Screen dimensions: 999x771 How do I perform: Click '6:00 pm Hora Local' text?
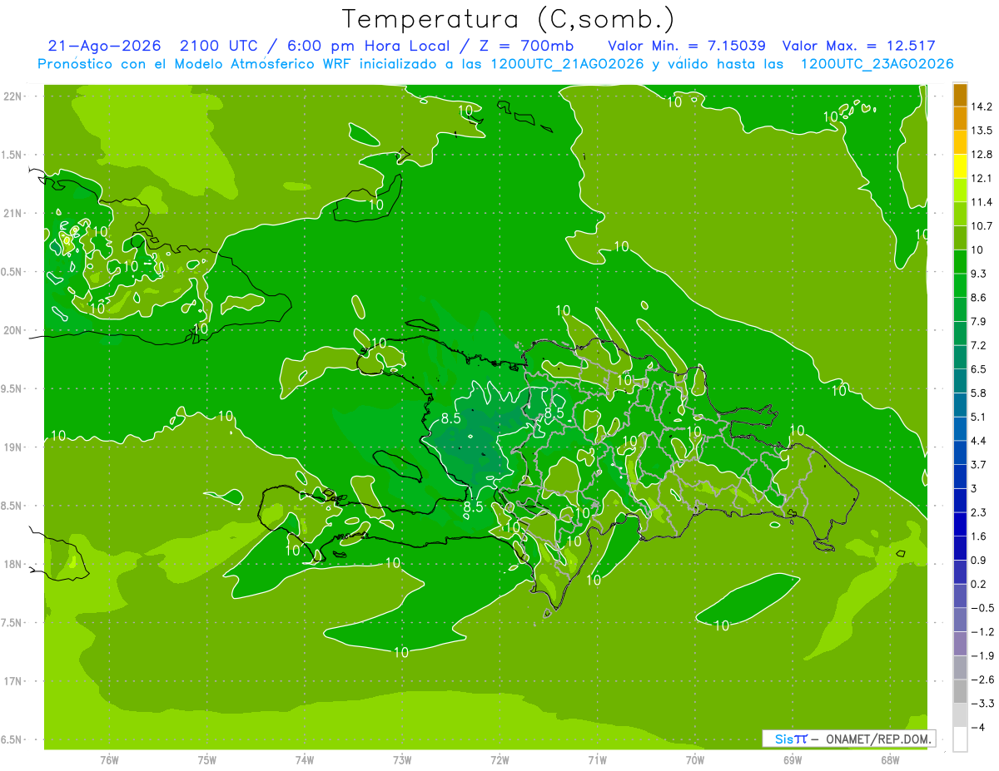pyautogui.click(x=368, y=47)
